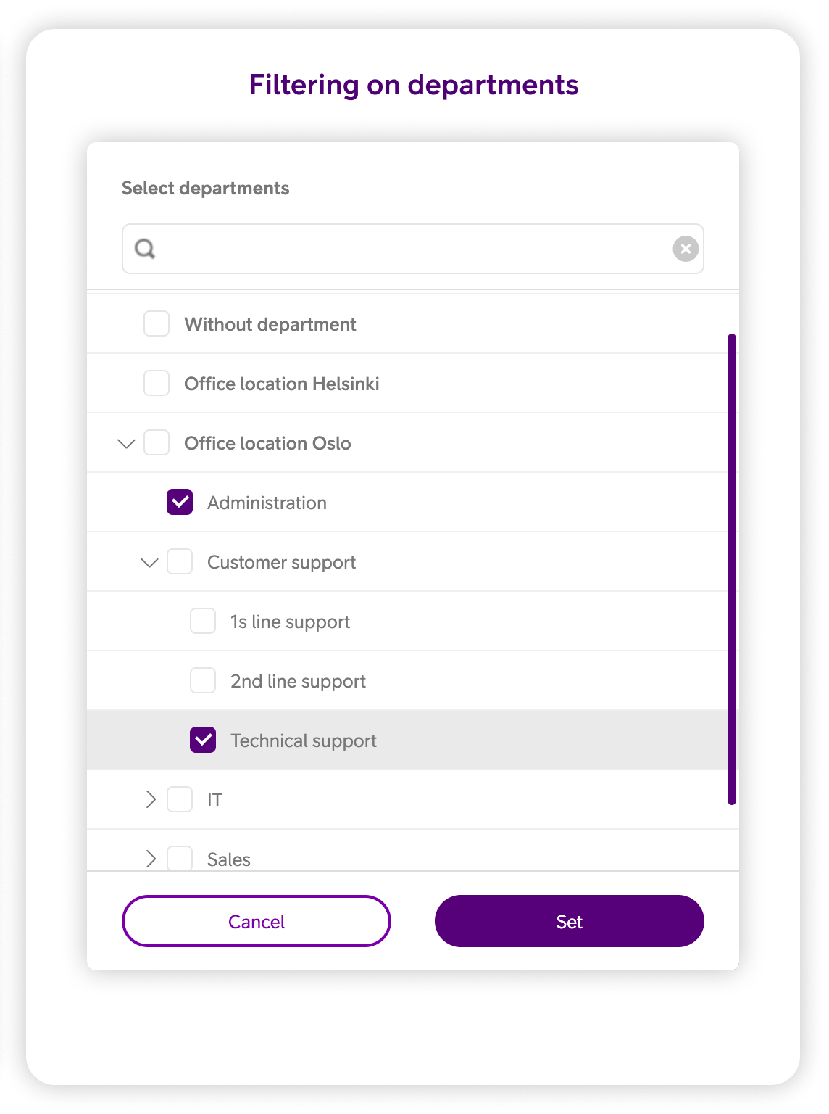
Task: Click the purple vertical scrollbar
Action: [x=732, y=569]
